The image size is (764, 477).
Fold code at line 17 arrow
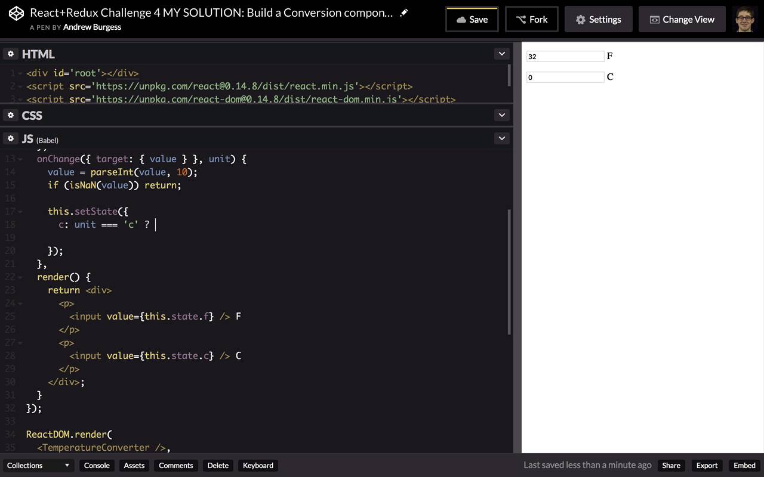(21, 212)
